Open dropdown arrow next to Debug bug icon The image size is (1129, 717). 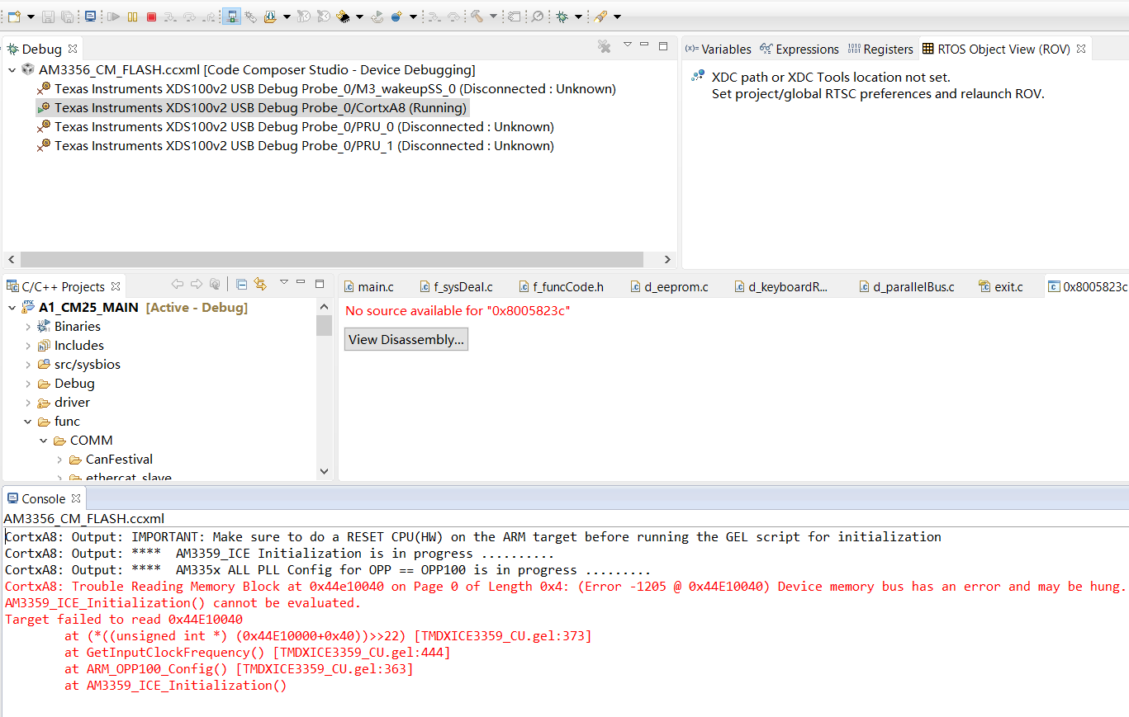[578, 17]
